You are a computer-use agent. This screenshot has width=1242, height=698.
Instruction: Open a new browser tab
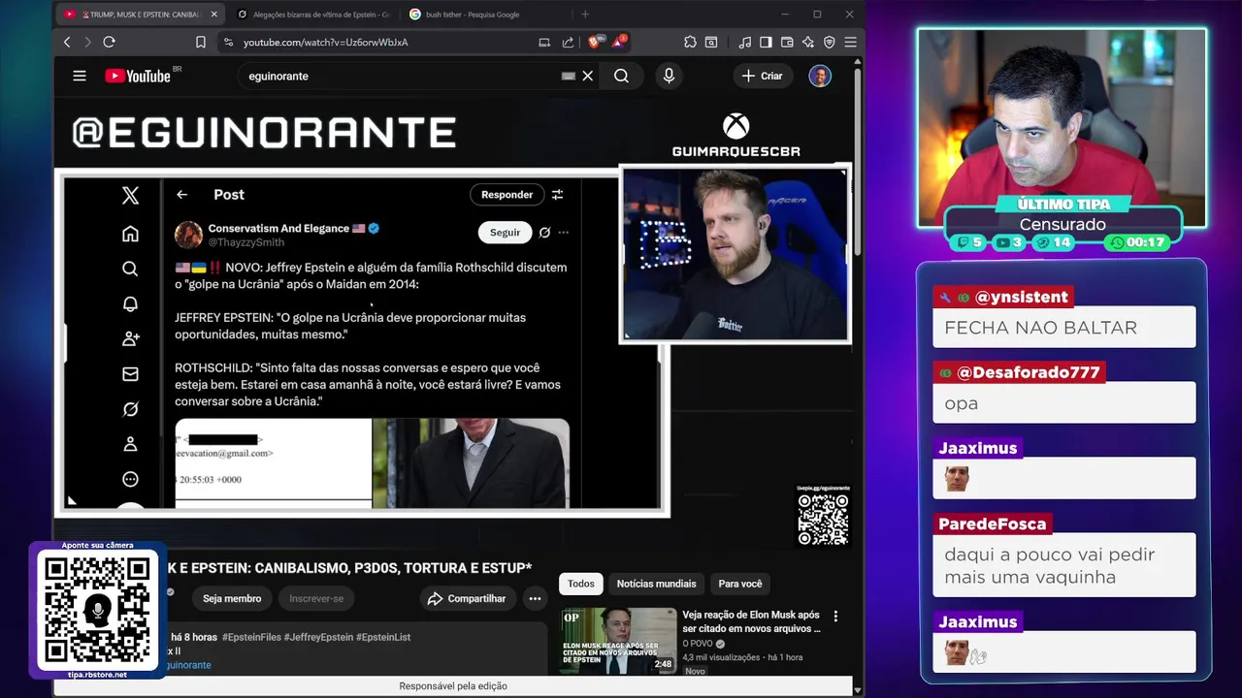point(584,15)
